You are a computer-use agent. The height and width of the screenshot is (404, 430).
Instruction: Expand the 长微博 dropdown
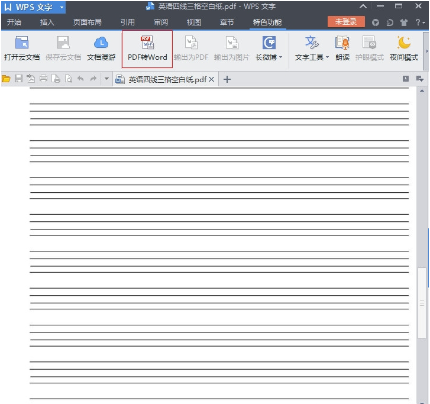tap(280, 58)
